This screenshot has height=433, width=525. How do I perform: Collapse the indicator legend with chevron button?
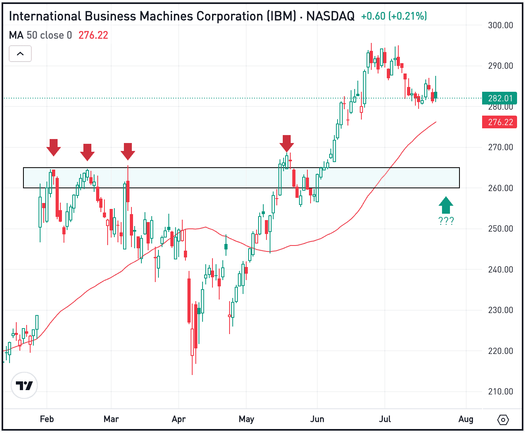[x=20, y=54]
